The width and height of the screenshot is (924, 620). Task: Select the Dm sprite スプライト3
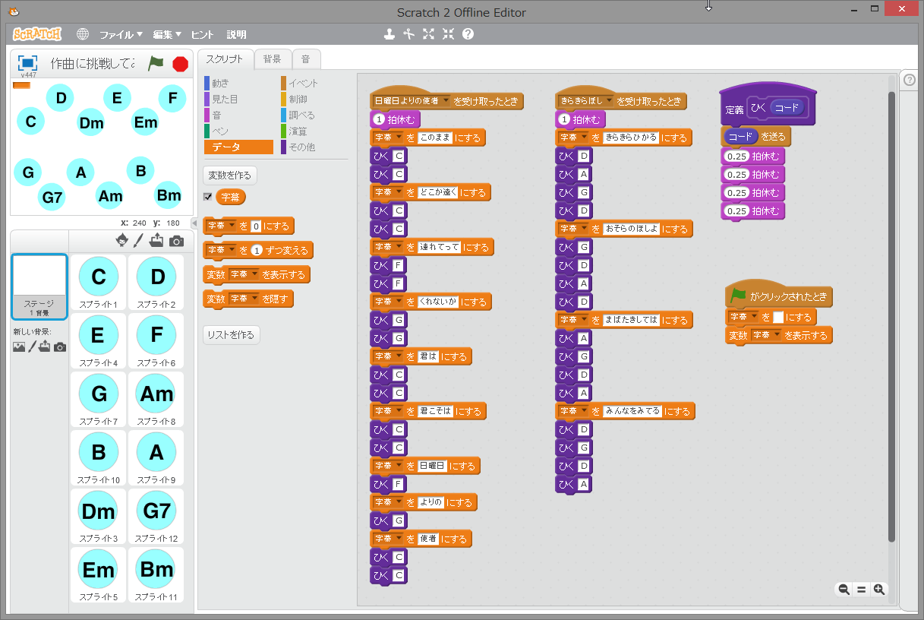tap(99, 517)
